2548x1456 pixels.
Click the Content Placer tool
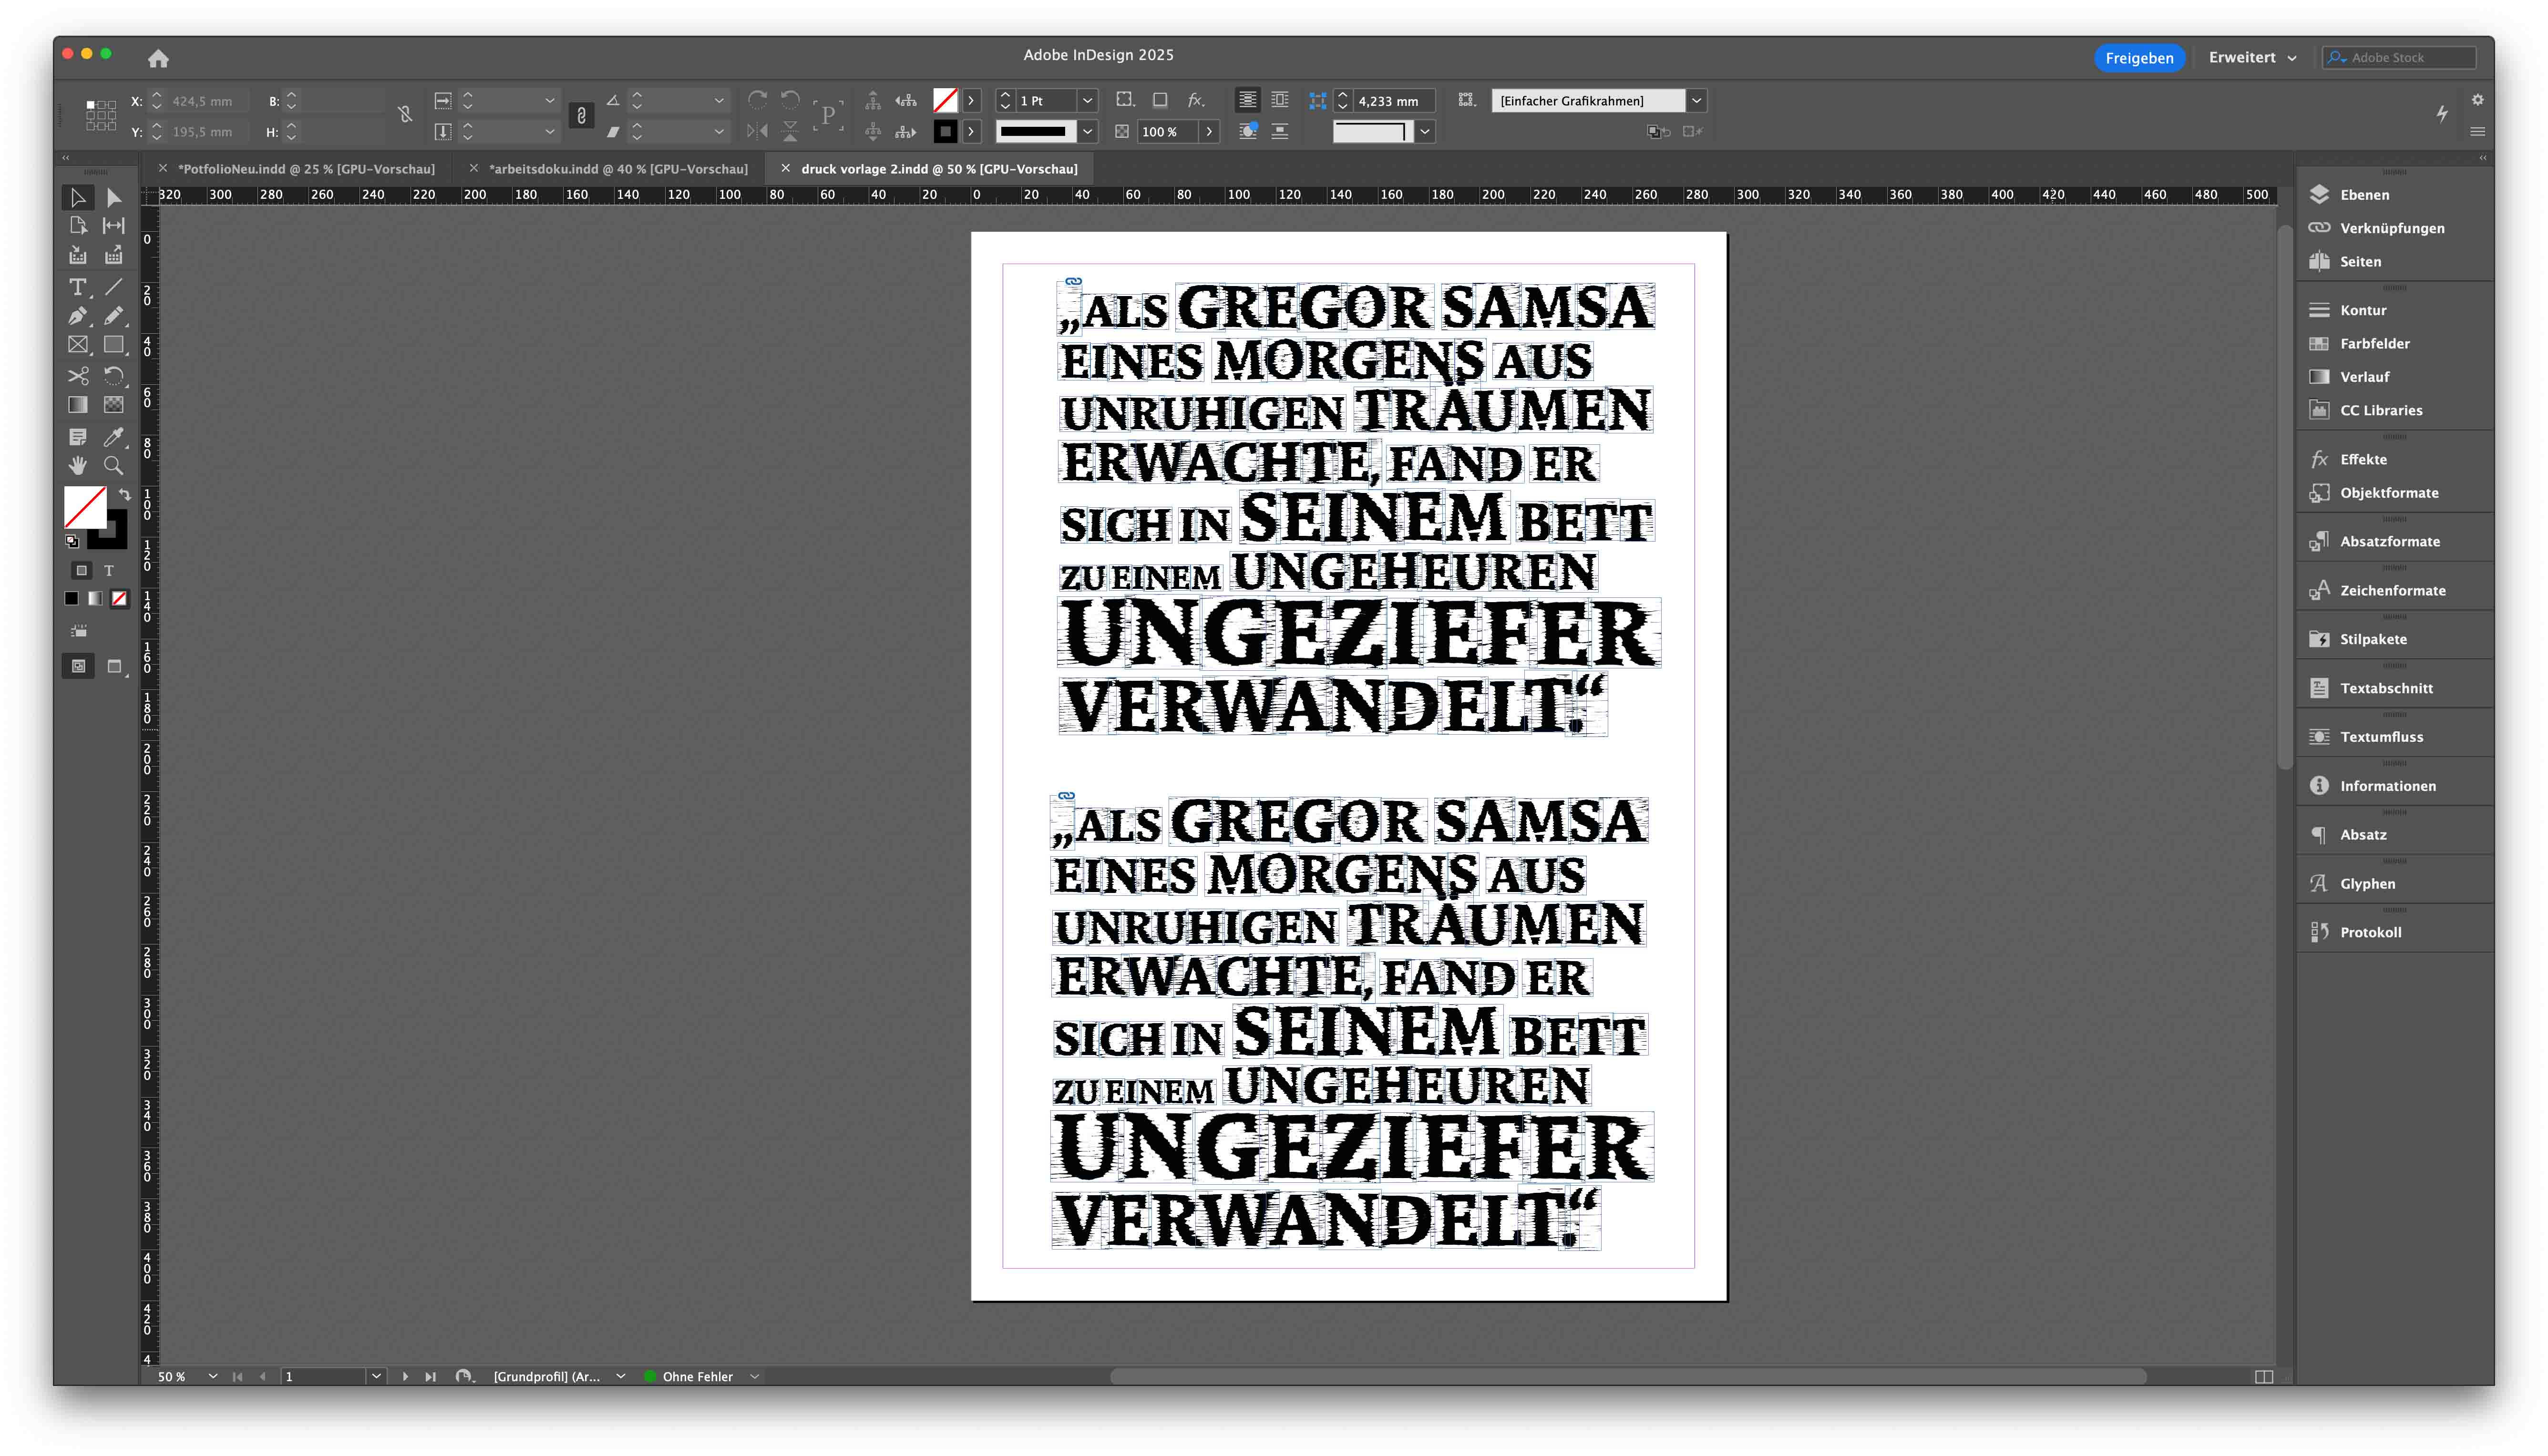click(x=114, y=256)
